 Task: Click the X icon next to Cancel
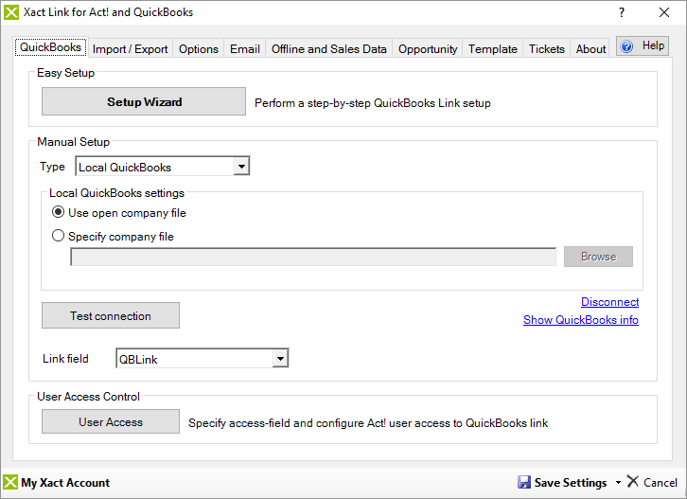(x=633, y=481)
